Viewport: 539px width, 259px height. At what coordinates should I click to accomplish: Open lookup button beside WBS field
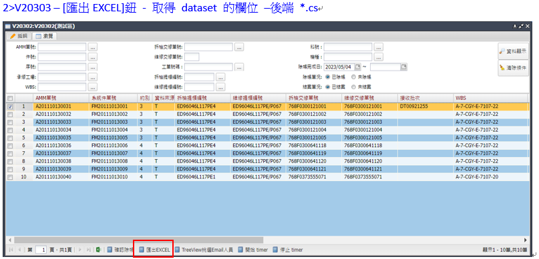[x=92, y=87]
